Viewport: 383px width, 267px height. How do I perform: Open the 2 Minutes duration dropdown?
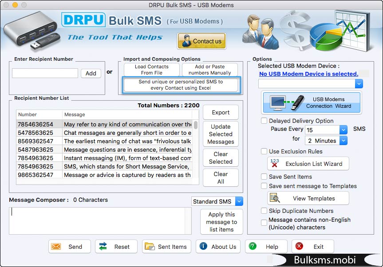click(x=343, y=141)
